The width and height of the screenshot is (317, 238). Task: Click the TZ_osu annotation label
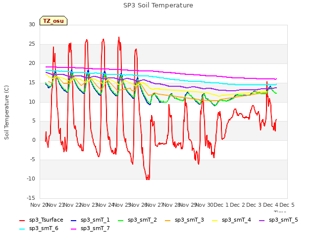[x=53, y=21]
